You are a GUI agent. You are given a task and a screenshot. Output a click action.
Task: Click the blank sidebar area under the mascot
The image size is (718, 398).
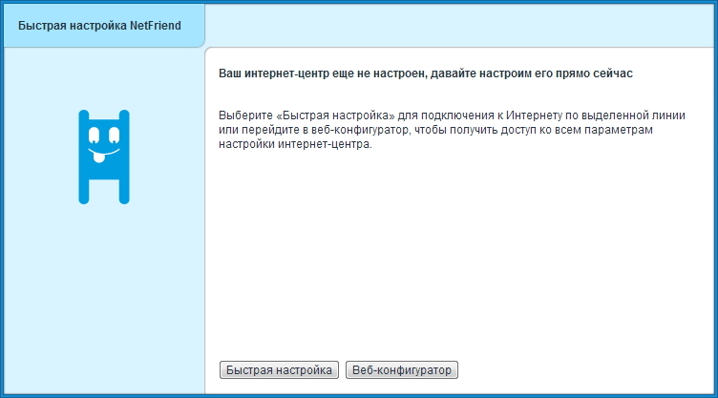click(x=104, y=298)
